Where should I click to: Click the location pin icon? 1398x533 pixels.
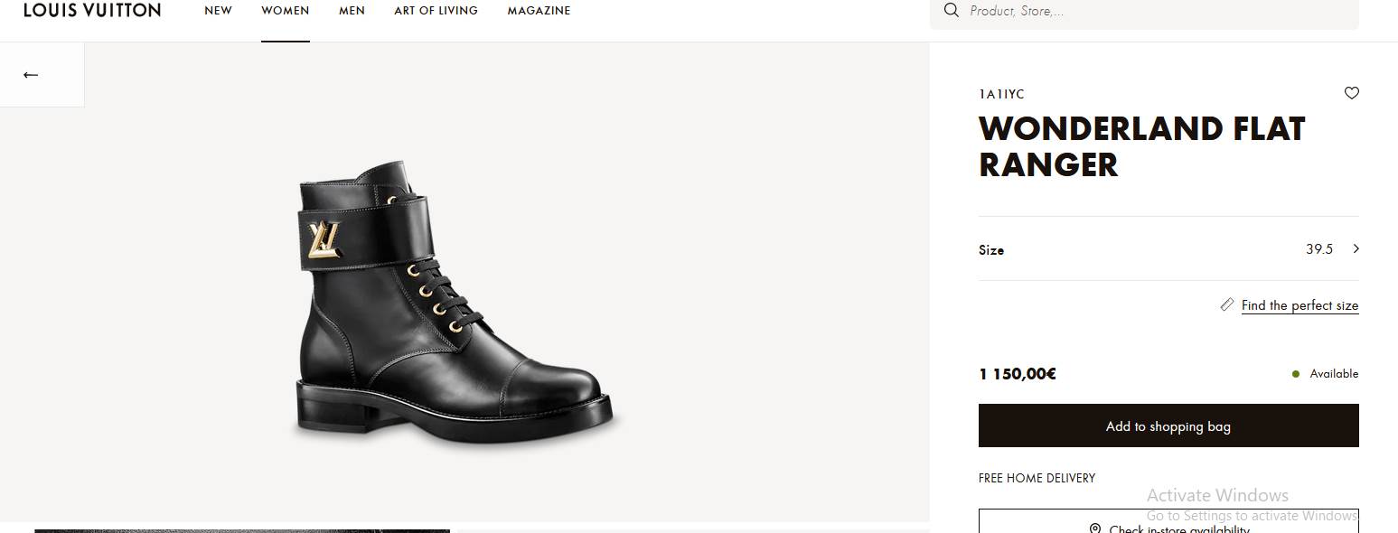(x=1094, y=528)
